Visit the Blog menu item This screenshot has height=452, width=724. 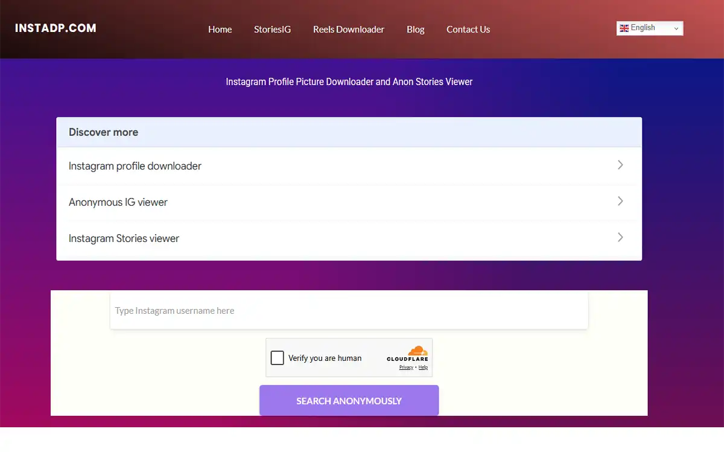tap(416, 29)
